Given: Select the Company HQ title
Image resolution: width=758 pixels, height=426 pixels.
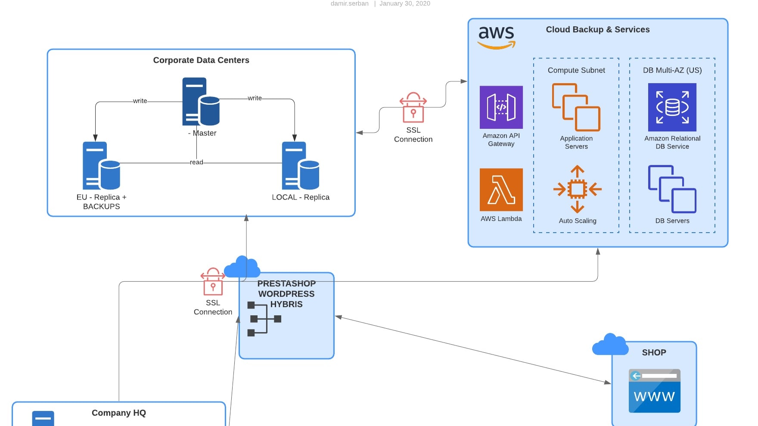Looking at the screenshot, I should click(119, 413).
